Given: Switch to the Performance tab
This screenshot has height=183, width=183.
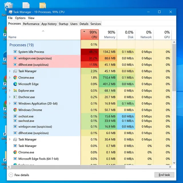Looking at the screenshot, I should [31, 24].
